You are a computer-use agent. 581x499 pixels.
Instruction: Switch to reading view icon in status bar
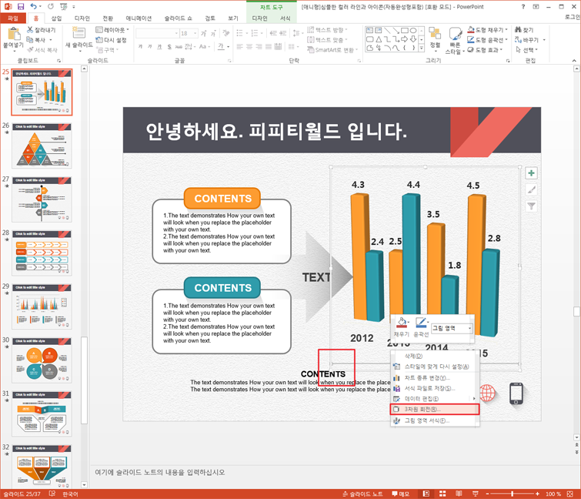point(459,494)
